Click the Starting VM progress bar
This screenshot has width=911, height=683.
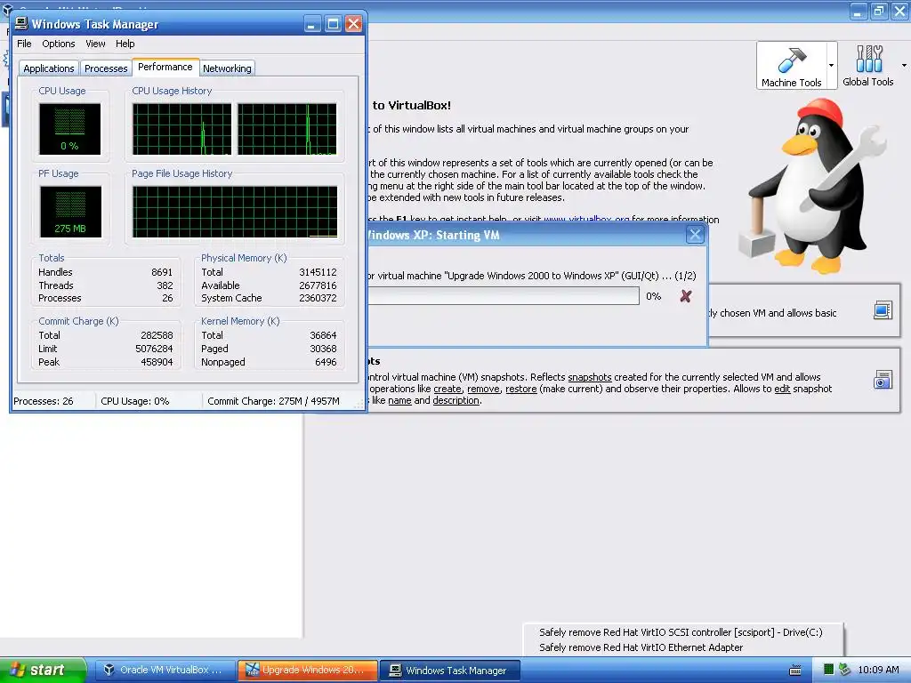504,296
